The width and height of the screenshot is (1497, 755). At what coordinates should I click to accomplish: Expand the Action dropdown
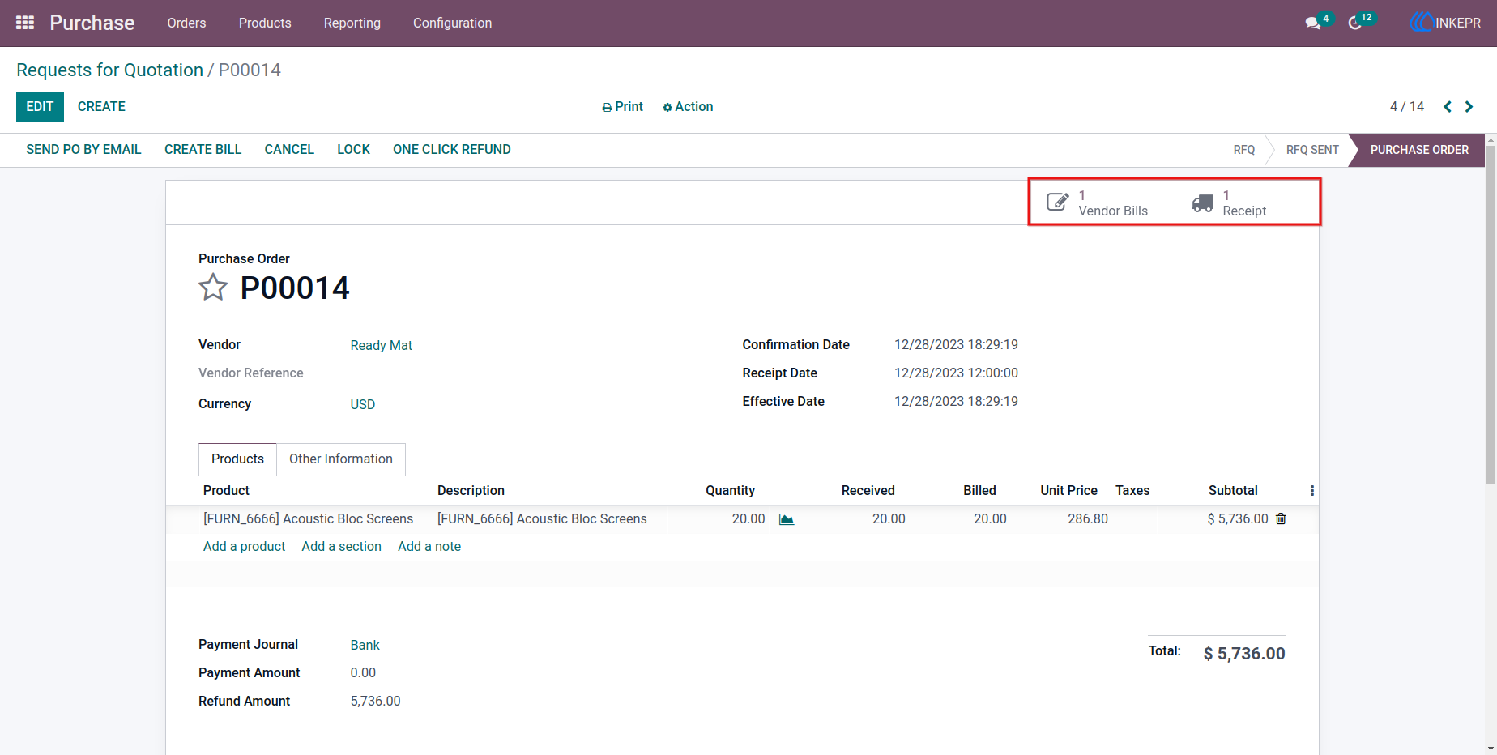pos(688,107)
